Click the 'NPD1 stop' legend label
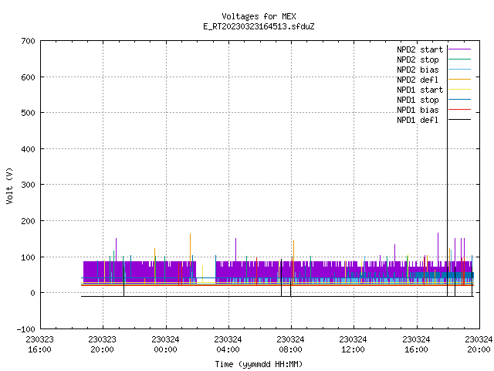Viewport: 494px width, 371px height. [418, 100]
